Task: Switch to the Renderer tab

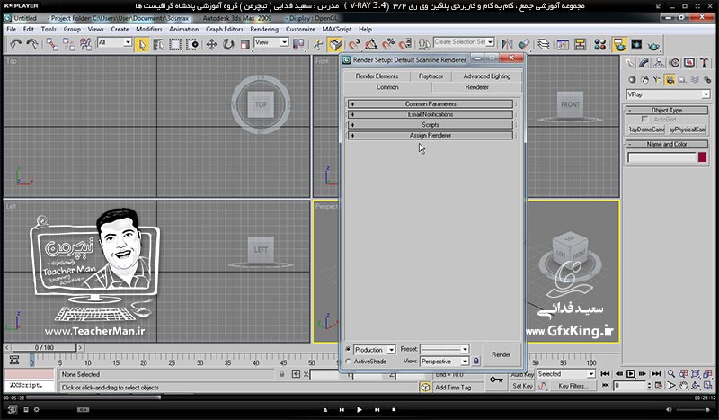Action: point(477,86)
